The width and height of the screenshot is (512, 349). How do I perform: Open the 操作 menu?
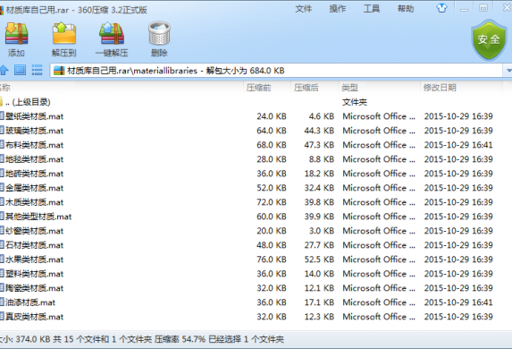click(337, 9)
